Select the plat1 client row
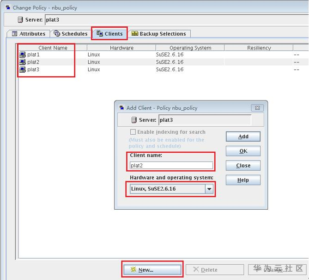The height and width of the screenshot is (280, 309). pyautogui.click(x=164, y=55)
